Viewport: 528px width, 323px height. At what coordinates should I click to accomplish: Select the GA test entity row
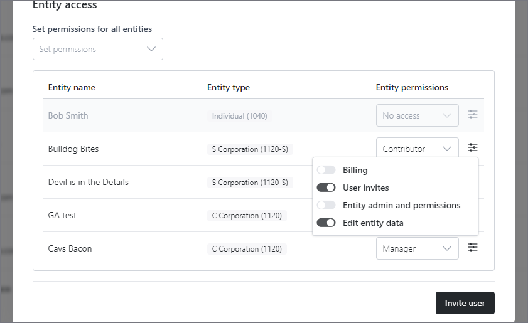(62, 215)
